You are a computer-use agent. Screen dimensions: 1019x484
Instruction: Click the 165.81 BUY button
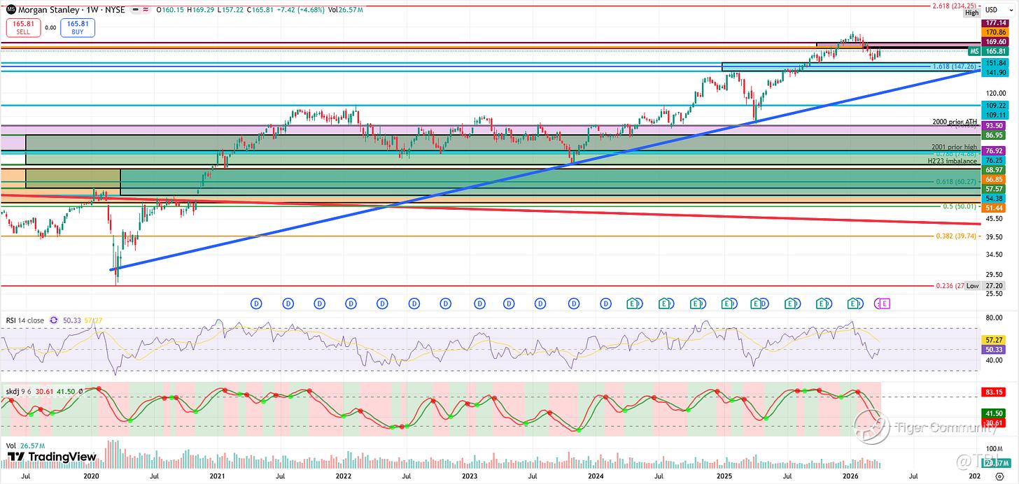click(x=77, y=28)
